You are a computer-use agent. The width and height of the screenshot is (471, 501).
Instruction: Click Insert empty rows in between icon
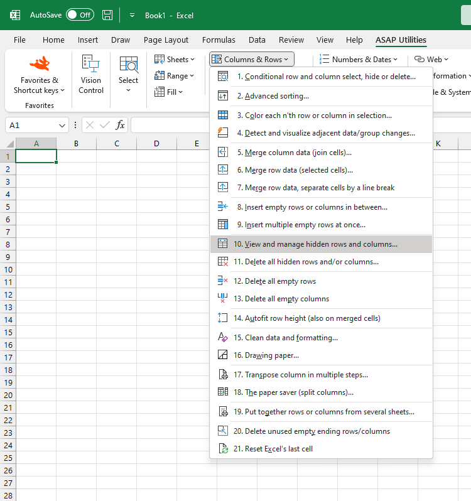click(223, 207)
